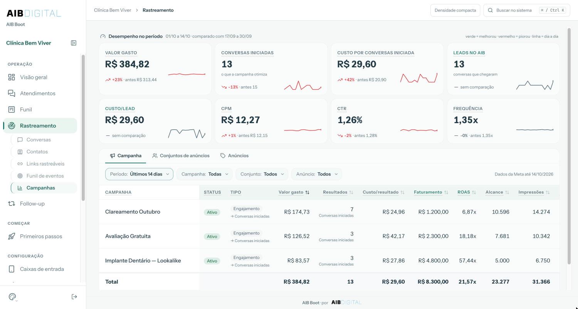The image size is (578, 309).
Task: Click the Custo/Lead card title
Action: (120, 109)
